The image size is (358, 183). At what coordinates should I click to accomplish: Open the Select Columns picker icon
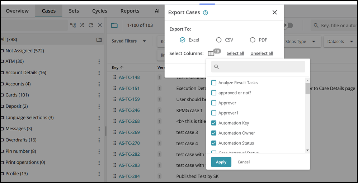point(211,53)
